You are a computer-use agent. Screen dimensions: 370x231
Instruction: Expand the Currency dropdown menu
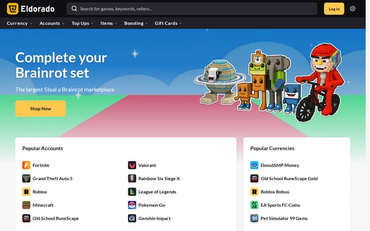tap(19, 23)
